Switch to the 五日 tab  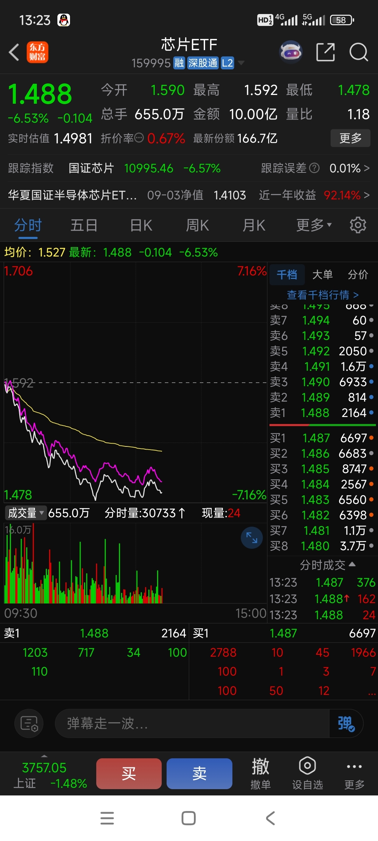(x=84, y=225)
